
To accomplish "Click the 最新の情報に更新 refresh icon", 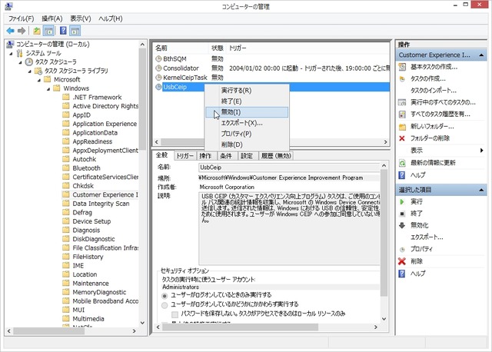I will tap(402, 163).
